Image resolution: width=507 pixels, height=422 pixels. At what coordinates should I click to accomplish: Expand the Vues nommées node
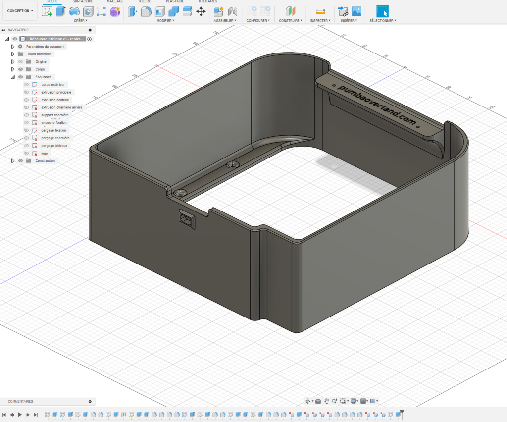(x=13, y=54)
